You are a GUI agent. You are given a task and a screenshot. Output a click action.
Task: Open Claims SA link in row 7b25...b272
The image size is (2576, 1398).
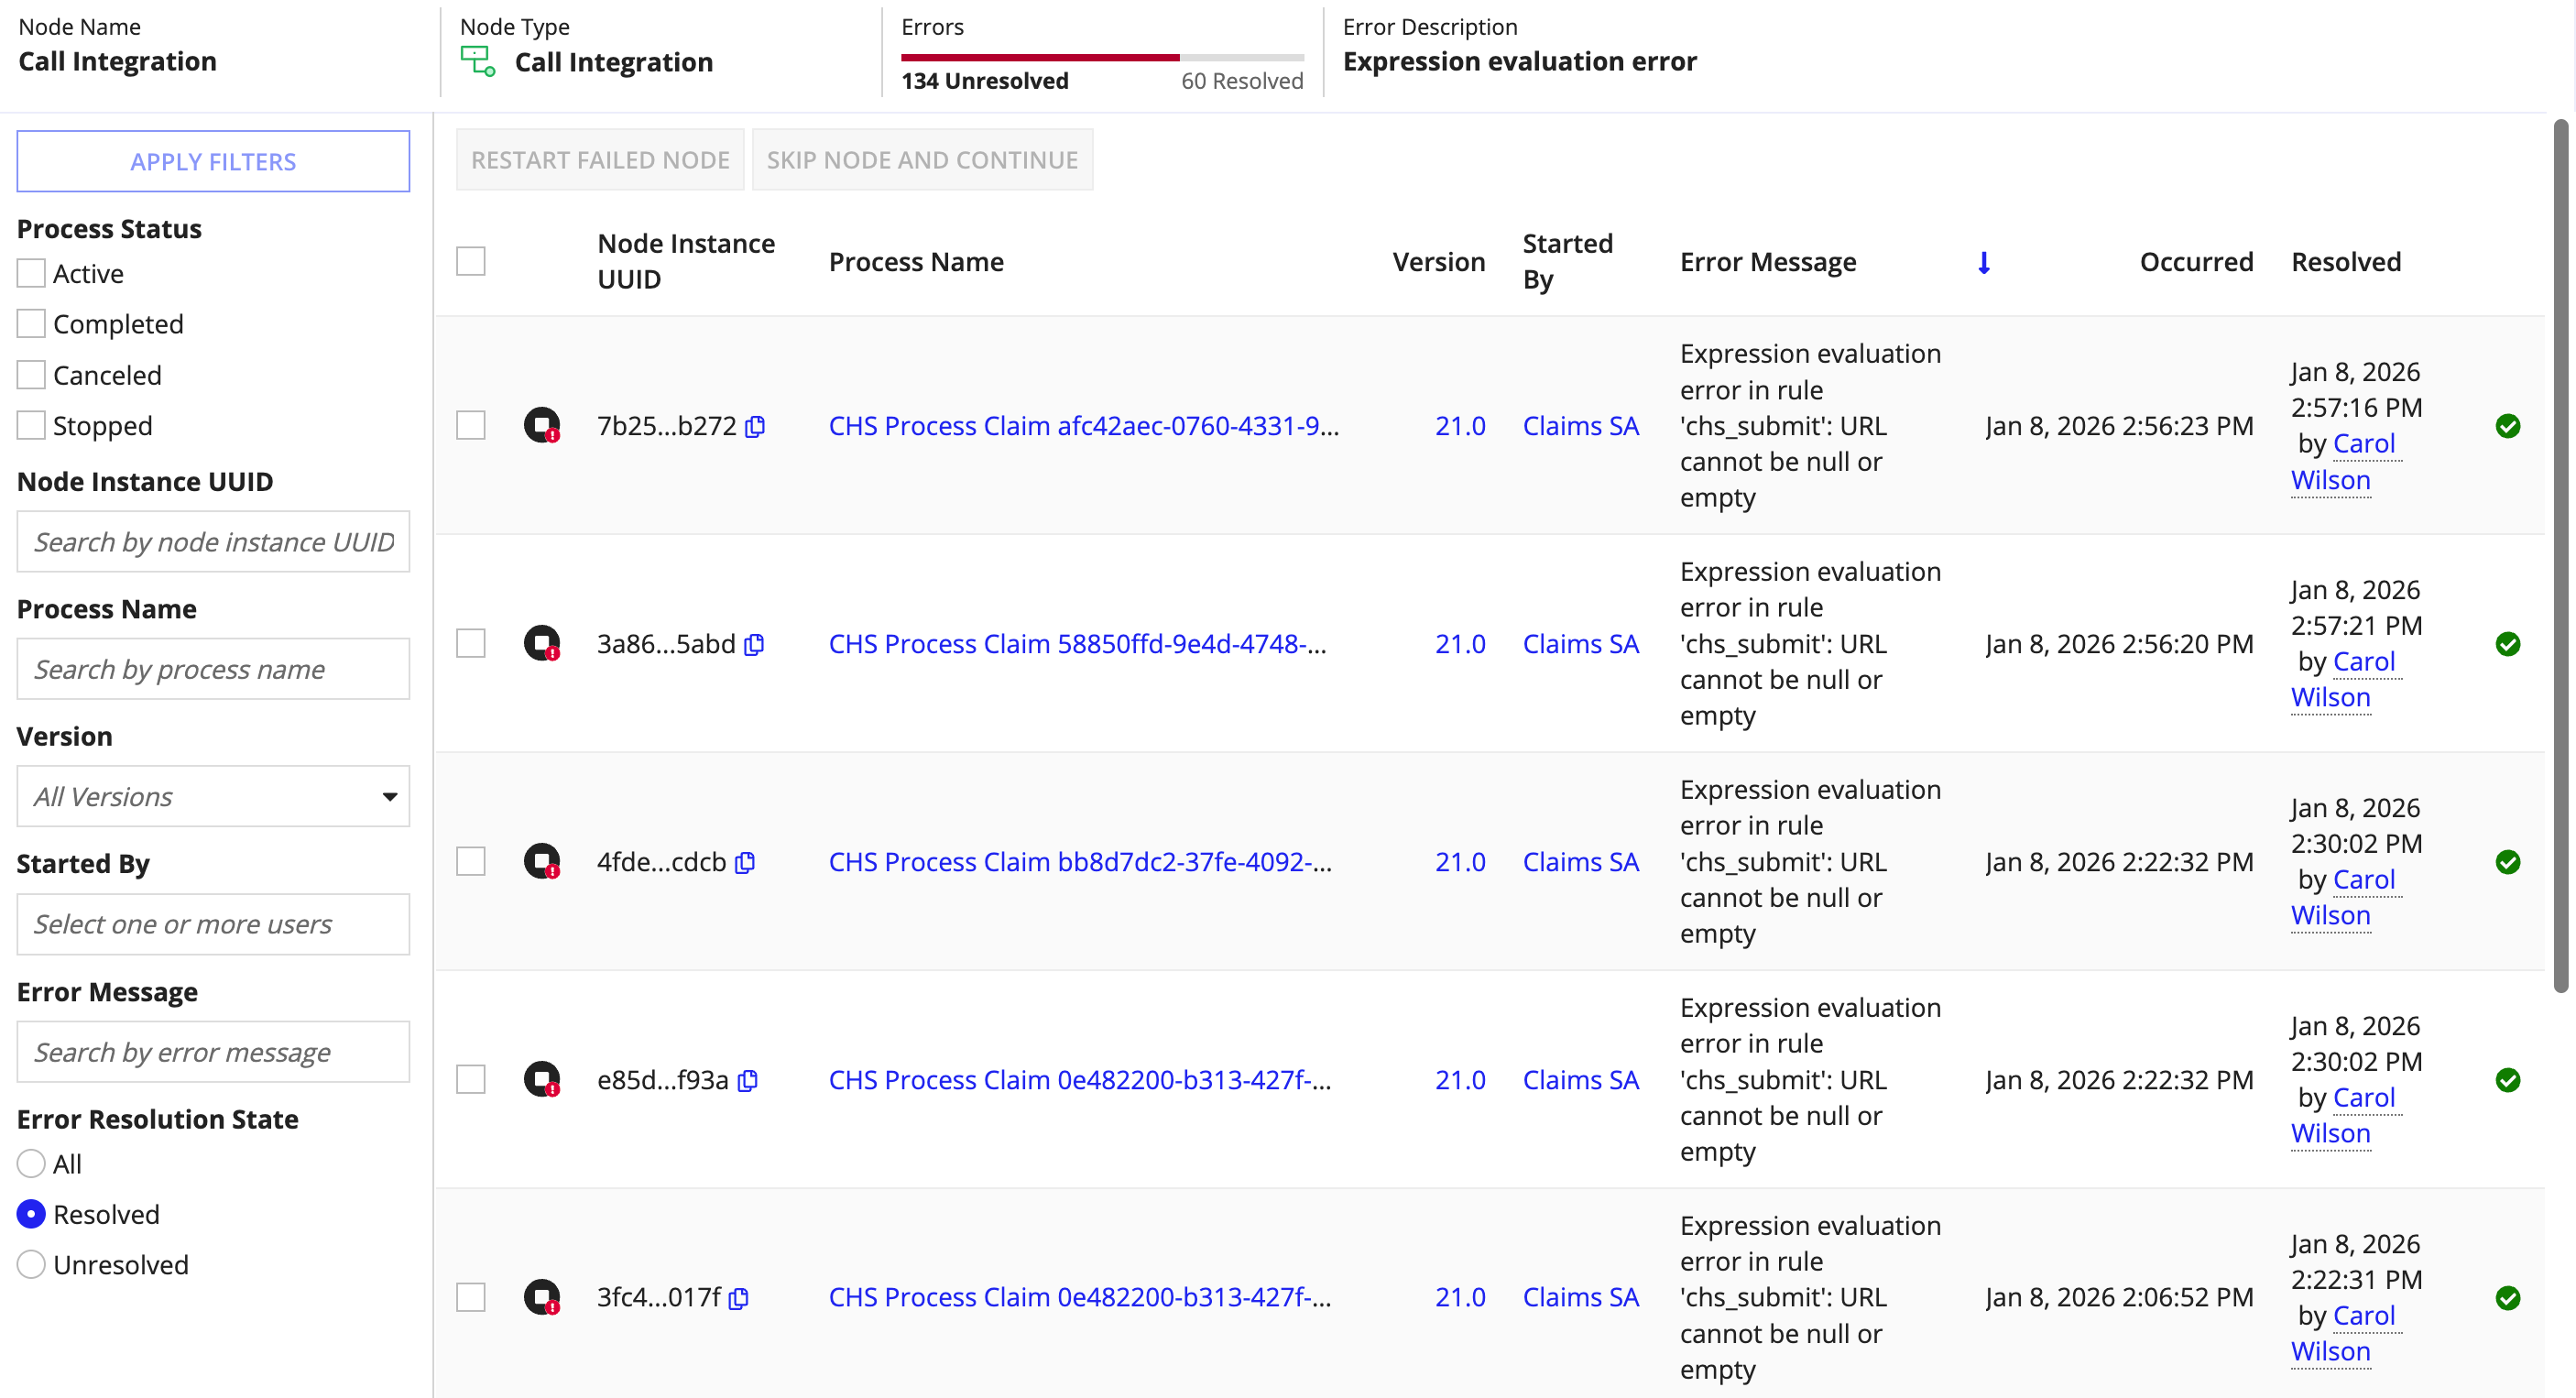(x=1581, y=426)
